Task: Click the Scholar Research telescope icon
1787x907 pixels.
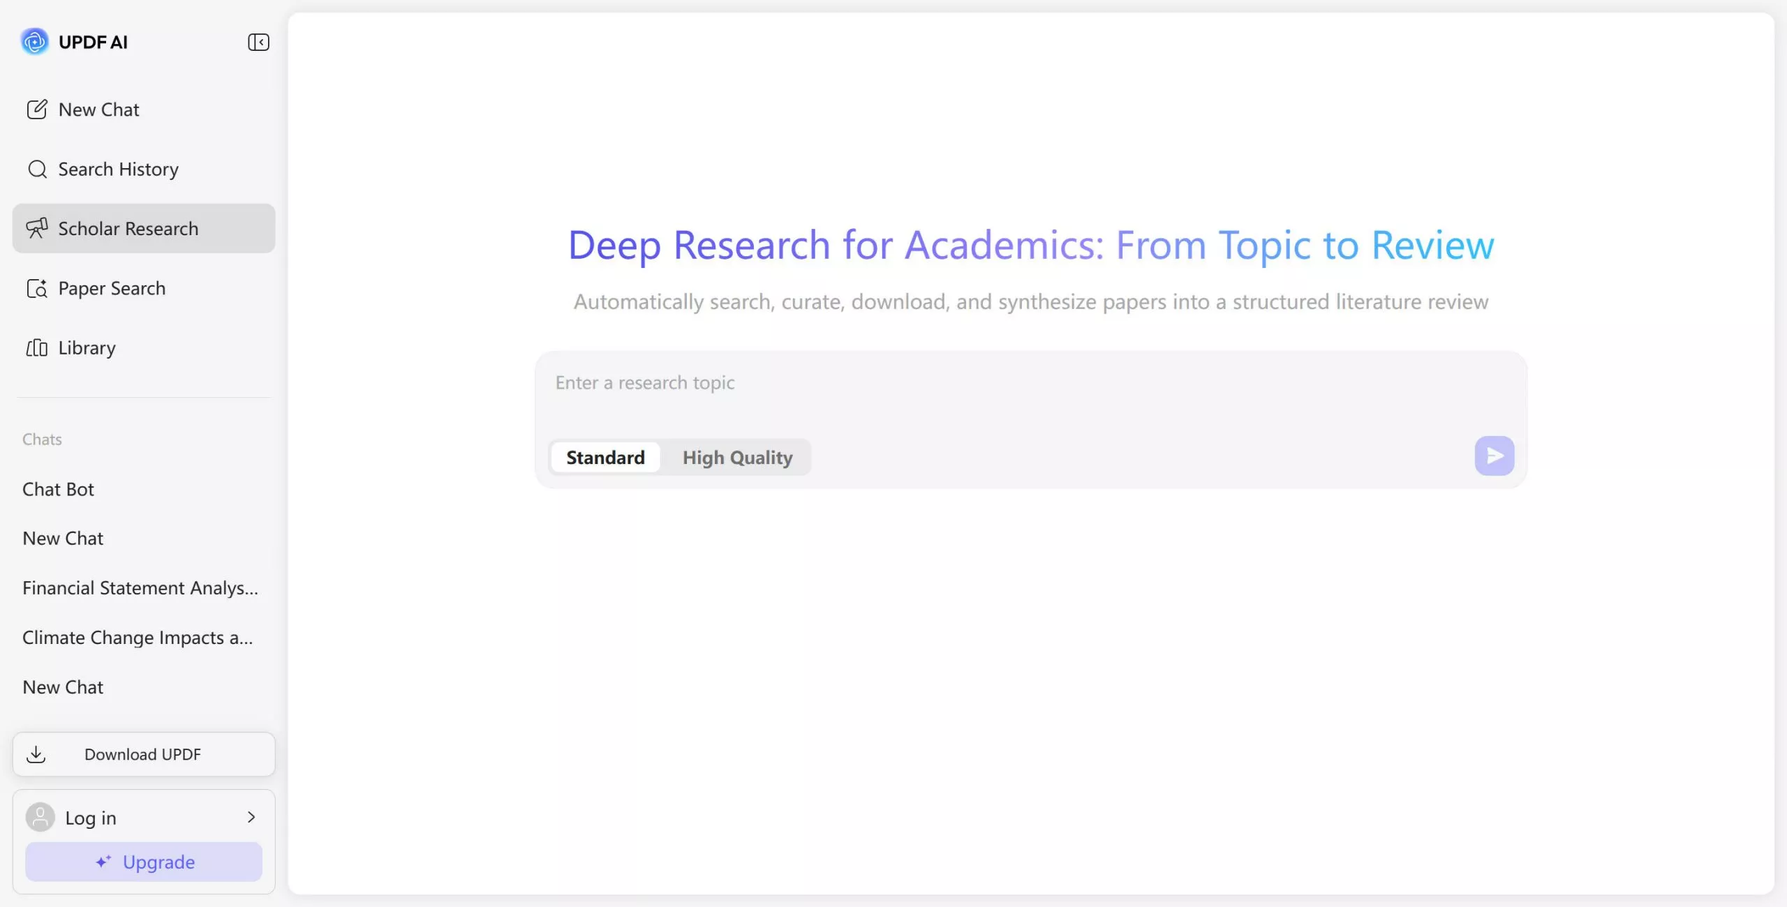Action: [37, 228]
